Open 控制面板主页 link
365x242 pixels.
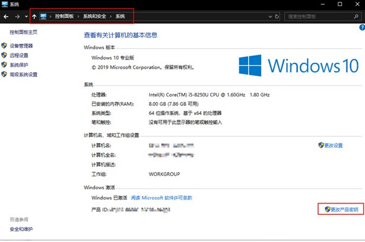coord(23,32)
